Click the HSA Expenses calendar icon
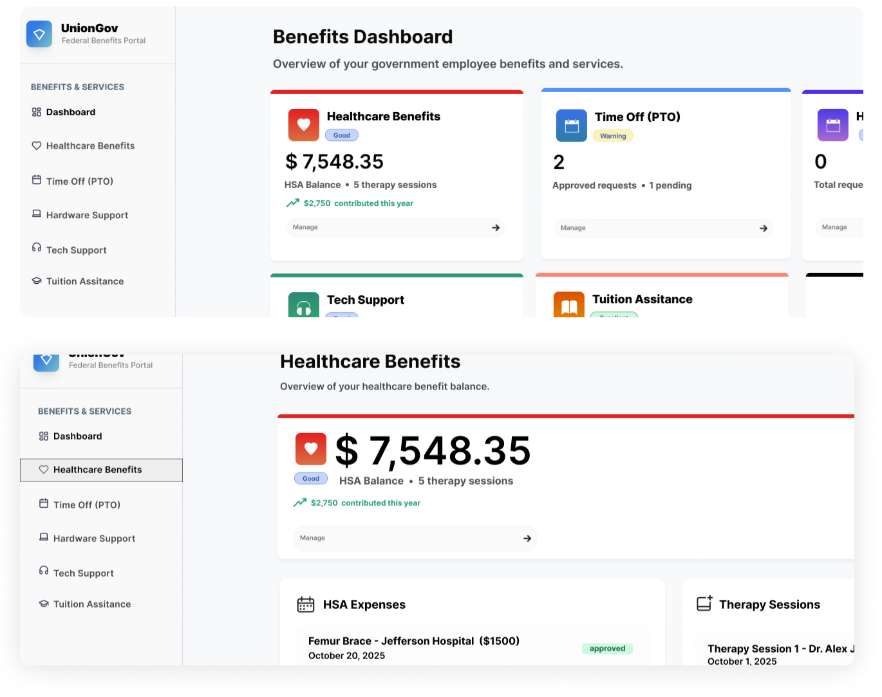The height and width of the screenshot is (697, 882). 305,604
